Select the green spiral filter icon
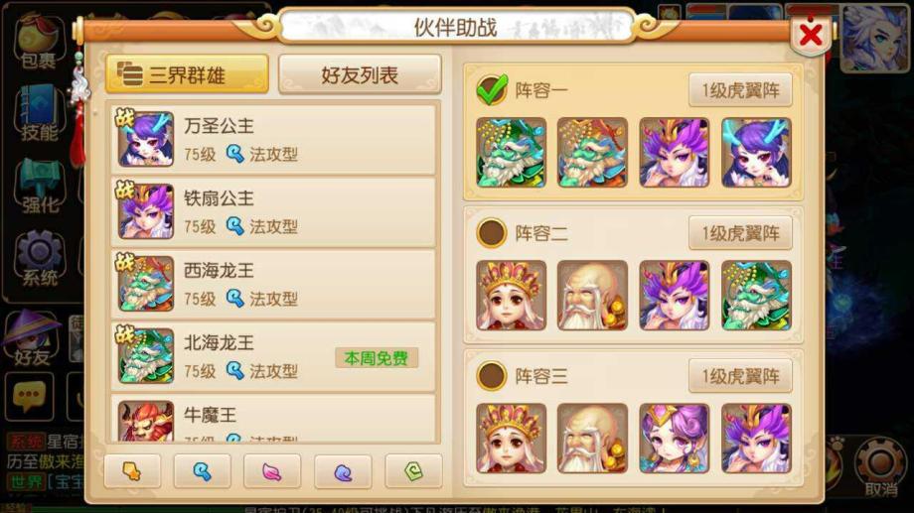 pyautogui.click(x=413, y=471)
